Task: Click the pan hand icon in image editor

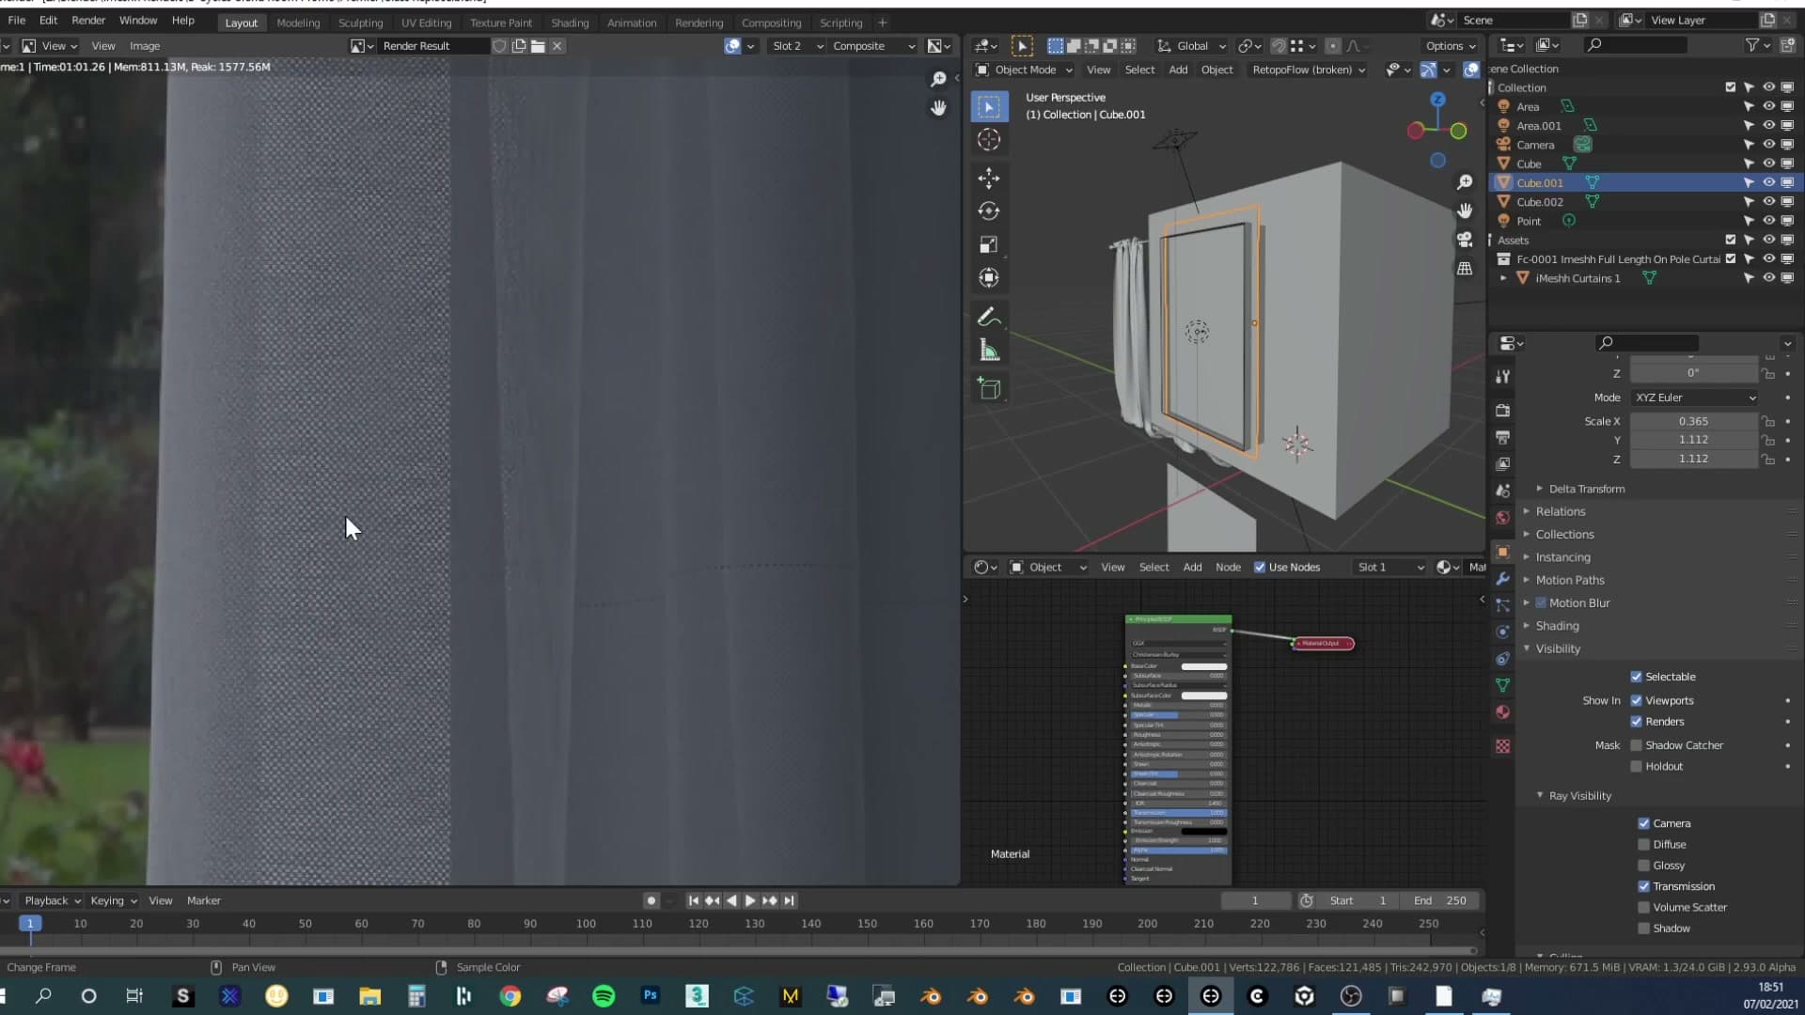Action: point(938,108)
